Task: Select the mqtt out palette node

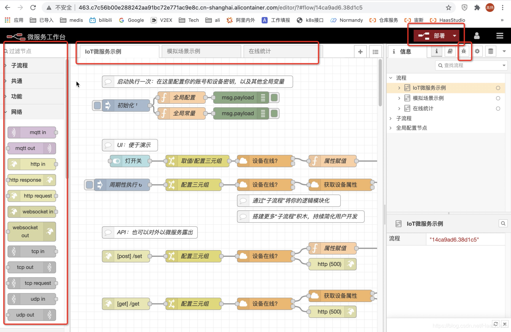Action: click(x=32, y=148)
